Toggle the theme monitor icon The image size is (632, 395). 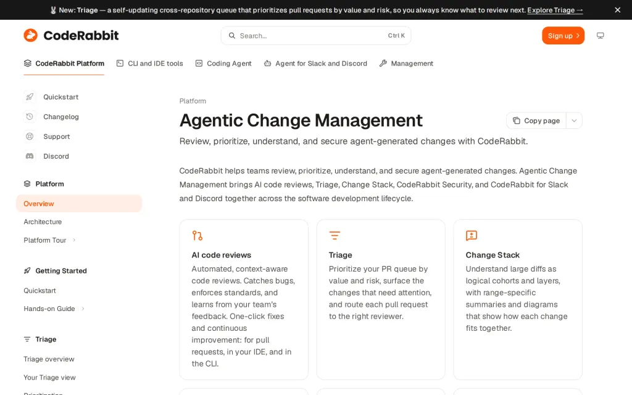coord(600,35)
